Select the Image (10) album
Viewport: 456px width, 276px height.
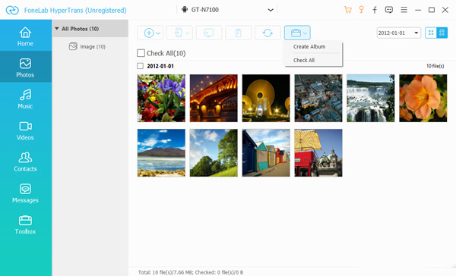pos(87,46)
